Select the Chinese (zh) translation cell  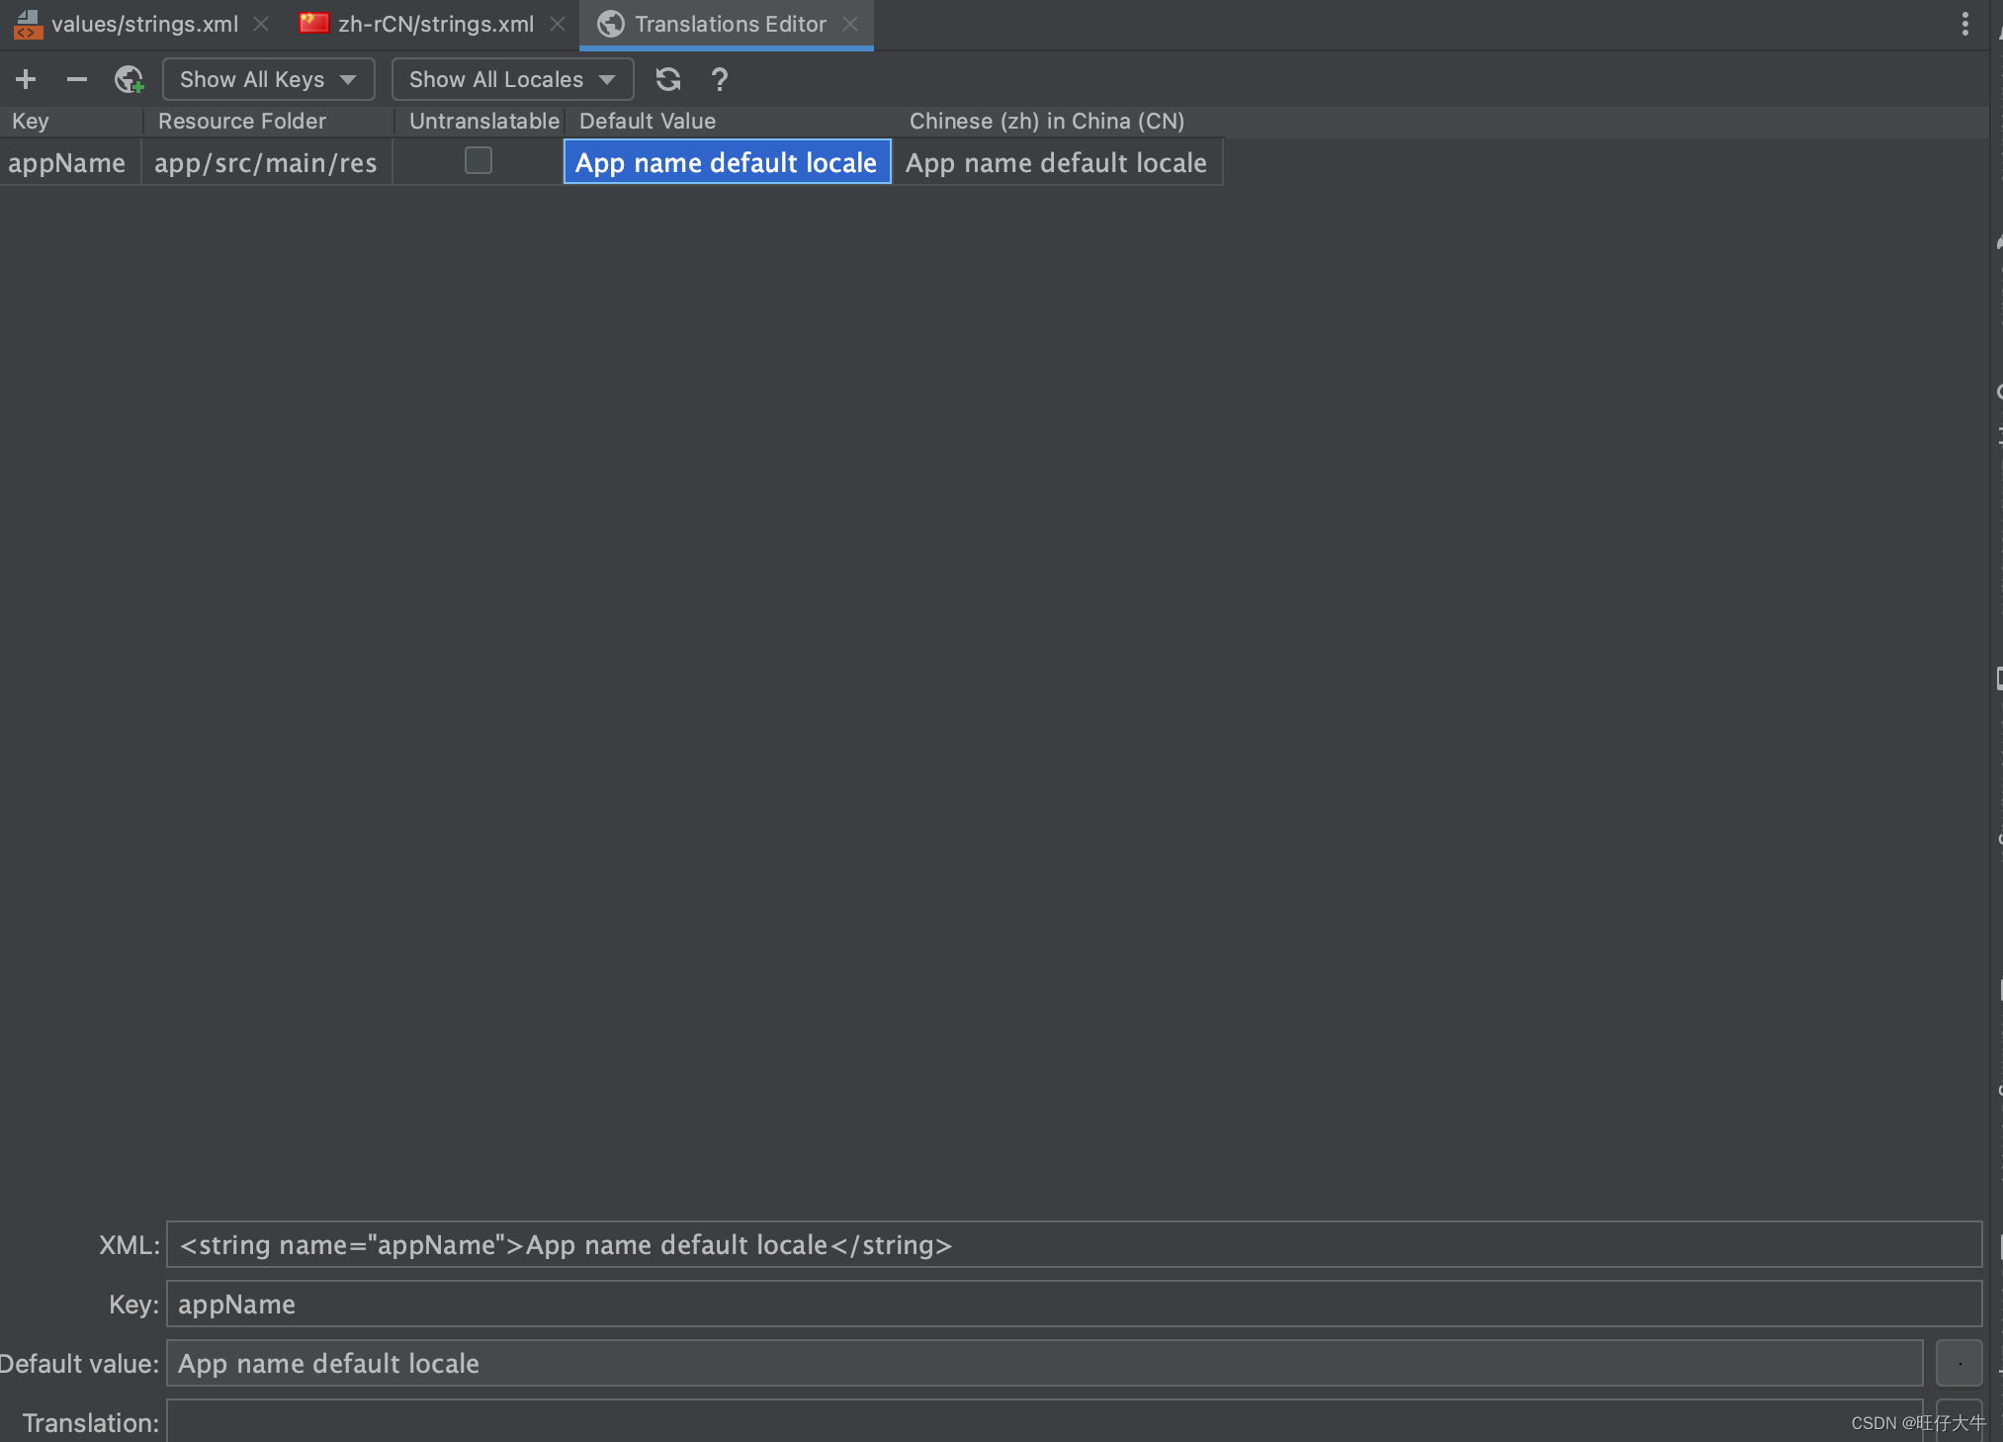1056,162
